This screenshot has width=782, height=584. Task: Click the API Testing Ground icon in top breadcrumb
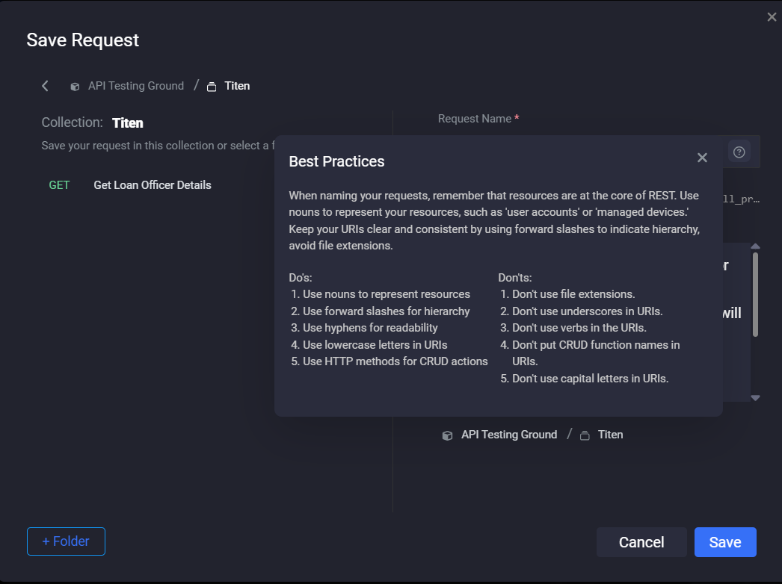point(75,87)
